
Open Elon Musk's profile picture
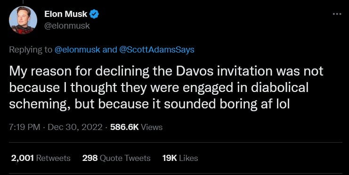click(x=23, y=20)
